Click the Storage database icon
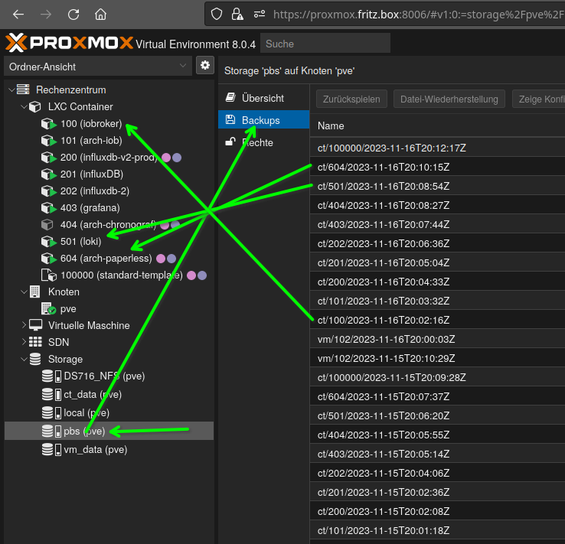 pos(35,359)
